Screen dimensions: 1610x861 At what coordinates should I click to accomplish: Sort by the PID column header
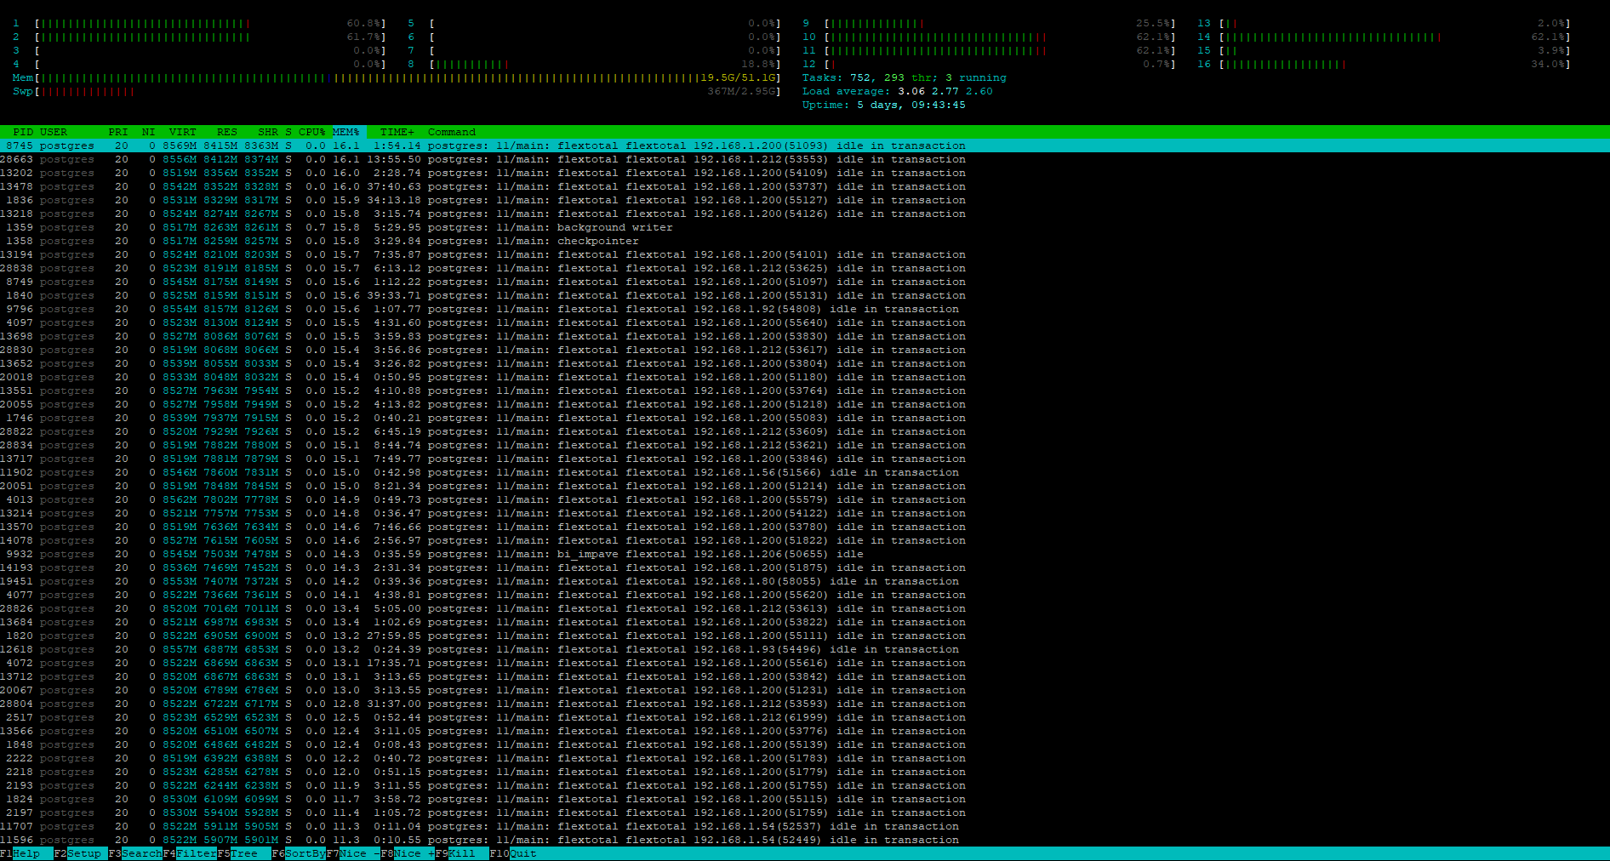coord(23,132)
